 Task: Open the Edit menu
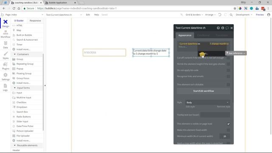88,15
